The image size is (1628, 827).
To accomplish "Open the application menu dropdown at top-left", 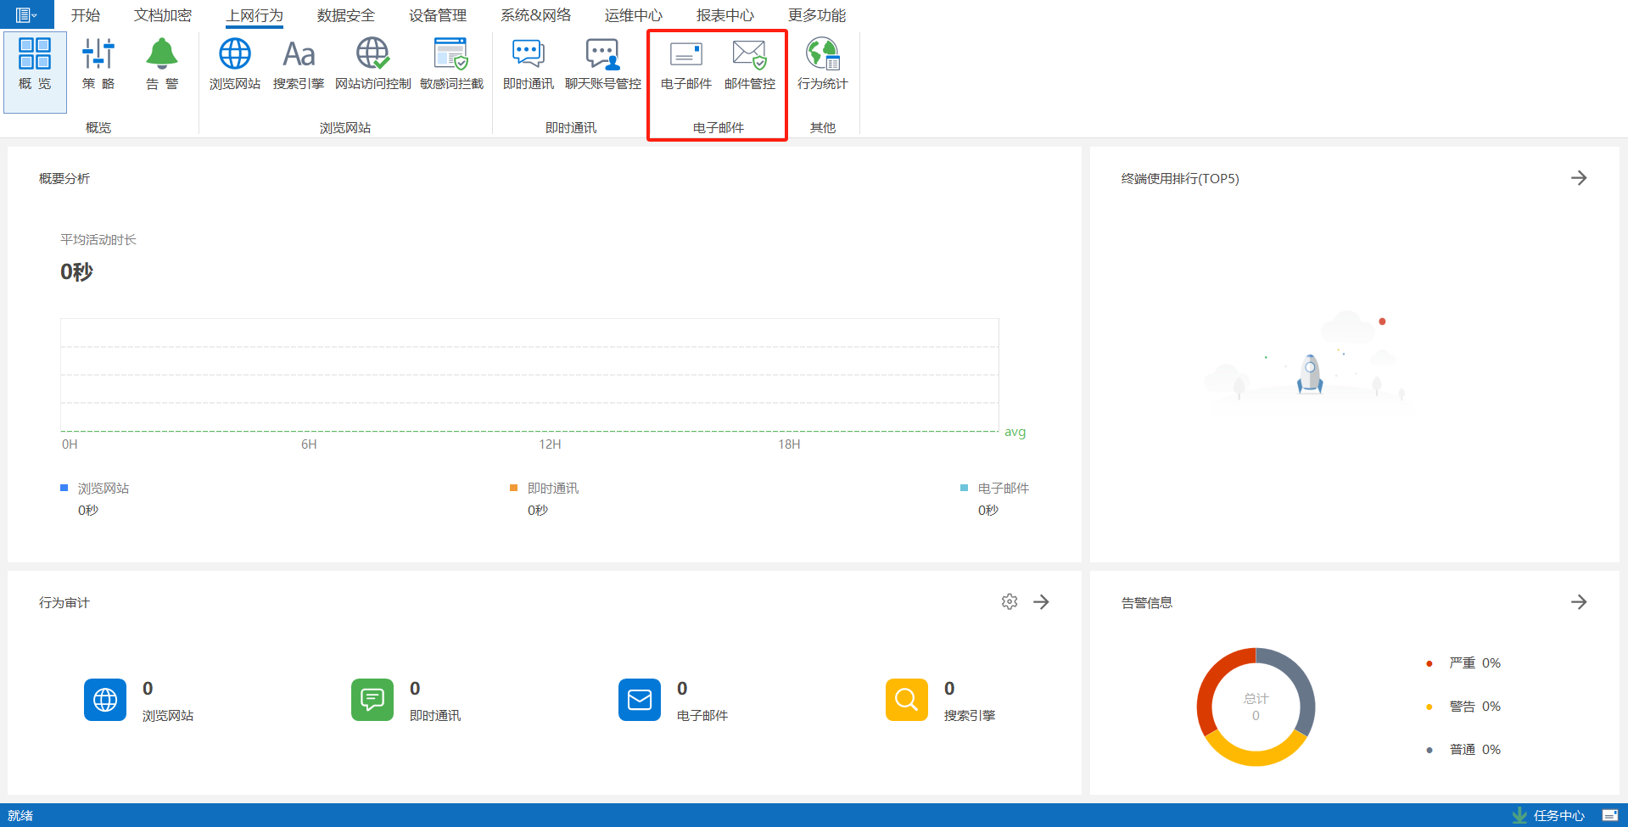I will click(x=26, y=14).
